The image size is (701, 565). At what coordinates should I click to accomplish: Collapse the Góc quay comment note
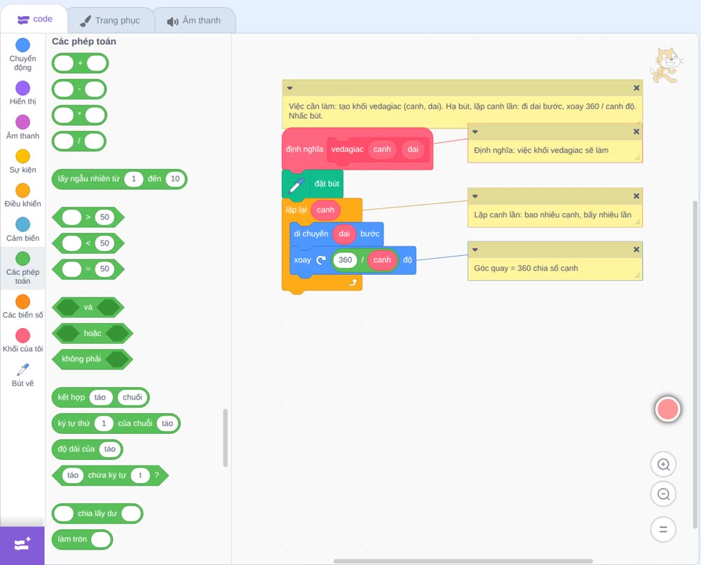(475, 250)
